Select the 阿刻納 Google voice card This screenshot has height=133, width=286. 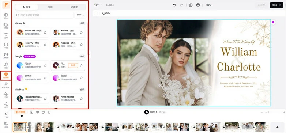tap(32, 65)
